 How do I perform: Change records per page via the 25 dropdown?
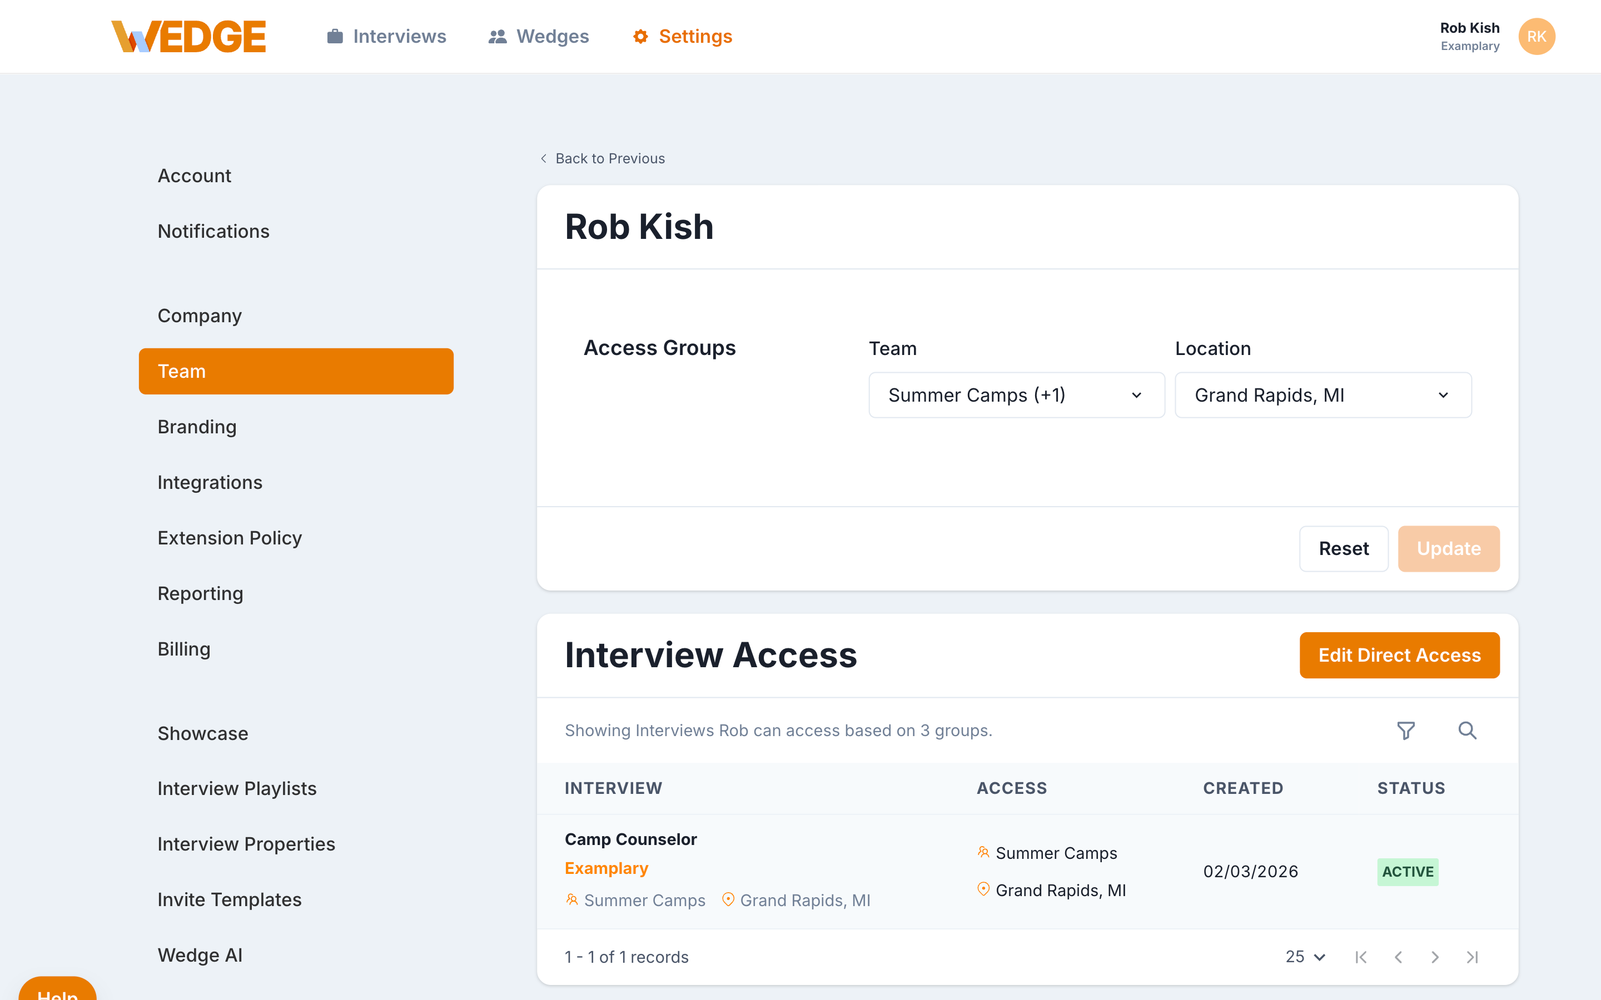1304,956
